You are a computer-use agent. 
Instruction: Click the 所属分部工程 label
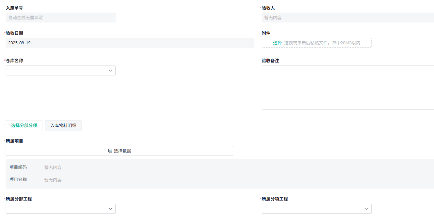19,199
